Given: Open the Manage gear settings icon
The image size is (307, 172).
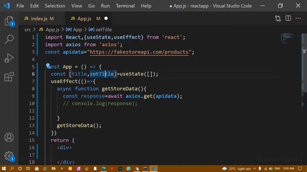Looking at the screenshot, I should 9,156.
